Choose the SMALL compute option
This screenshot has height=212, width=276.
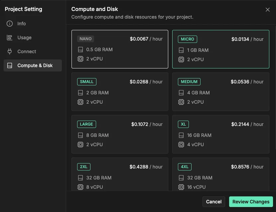(x=120, y=92)
